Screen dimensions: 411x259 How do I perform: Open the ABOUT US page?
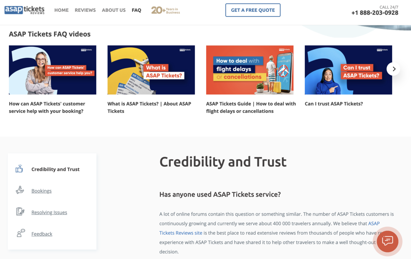(113, 10)
